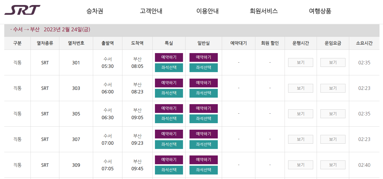Viewport: 383px width, 179px height.
Task: Select first class seats for train 307
Action: click(x=169, y=144)
